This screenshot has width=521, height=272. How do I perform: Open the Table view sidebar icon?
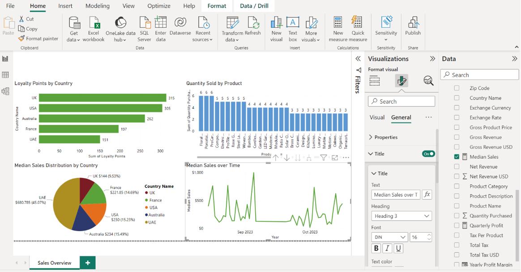pos(6,75)
